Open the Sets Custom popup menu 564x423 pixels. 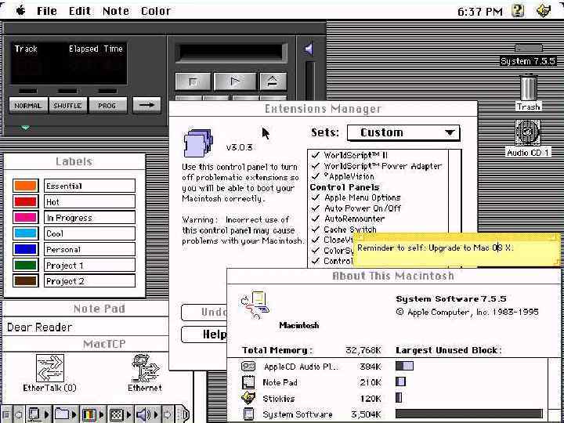403,132
